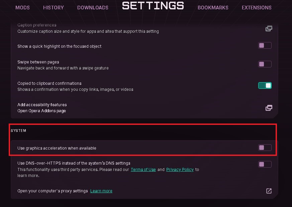
Task: Click the Caption preferences row text
Action: coord(37,25)
